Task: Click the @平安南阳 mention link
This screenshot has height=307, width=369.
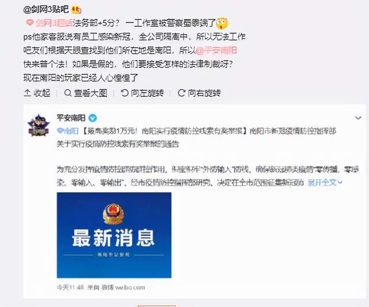Action: (216, 50)
